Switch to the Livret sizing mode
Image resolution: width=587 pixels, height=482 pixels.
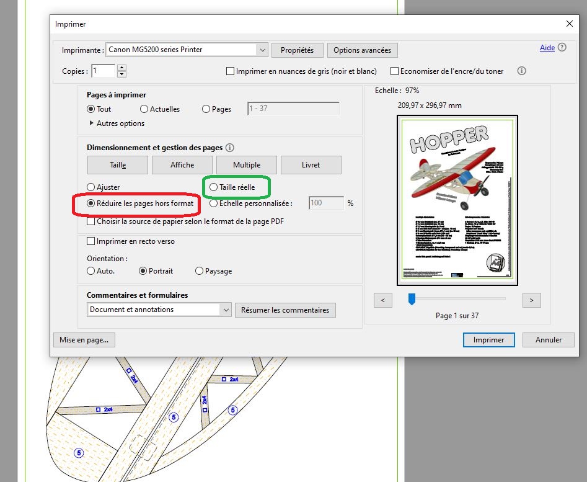tap(311, 165)
